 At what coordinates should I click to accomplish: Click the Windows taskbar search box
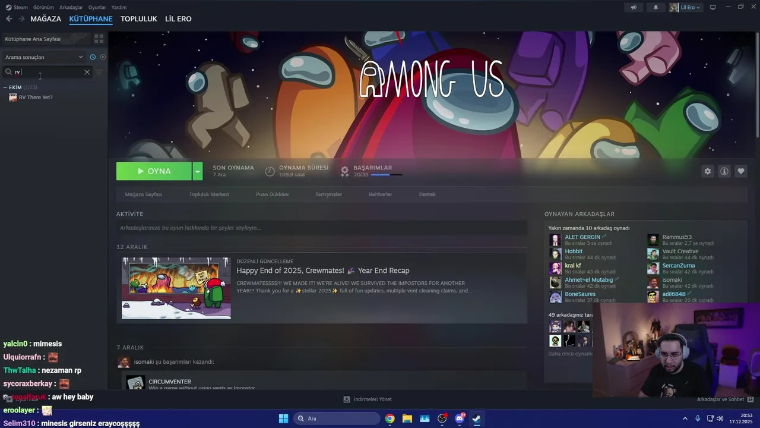click(x=337, y=418)
